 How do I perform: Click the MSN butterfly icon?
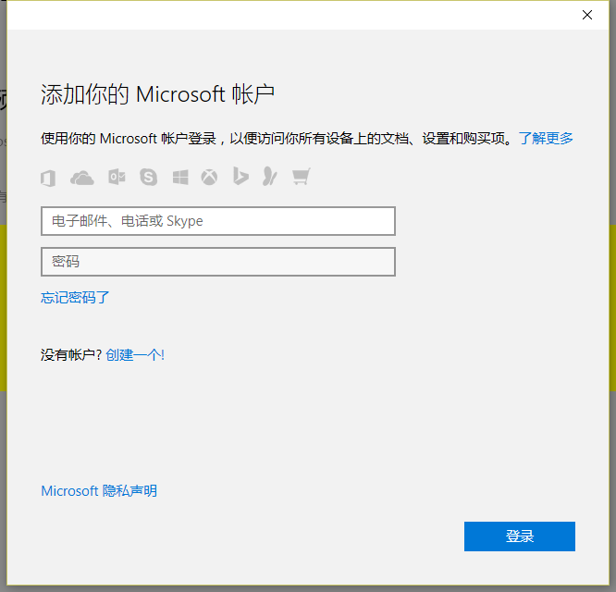point(270,176)
